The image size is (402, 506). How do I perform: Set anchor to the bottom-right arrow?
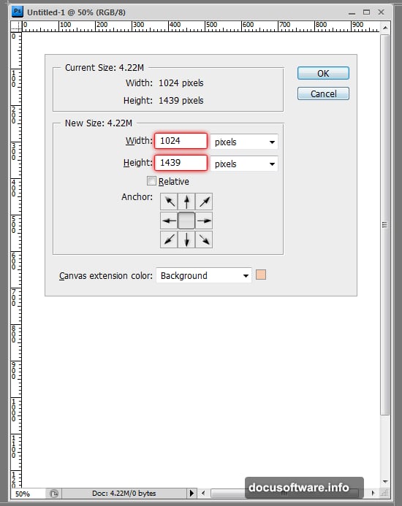pyautogui.click(x=204, y=239)
